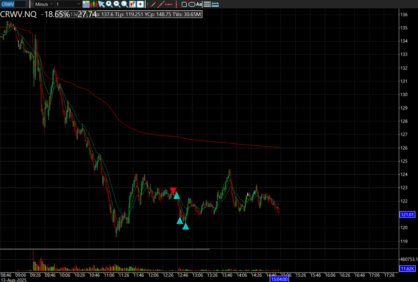
Task: Click the plus add indicator icon
Action: (x=140, y=4)
